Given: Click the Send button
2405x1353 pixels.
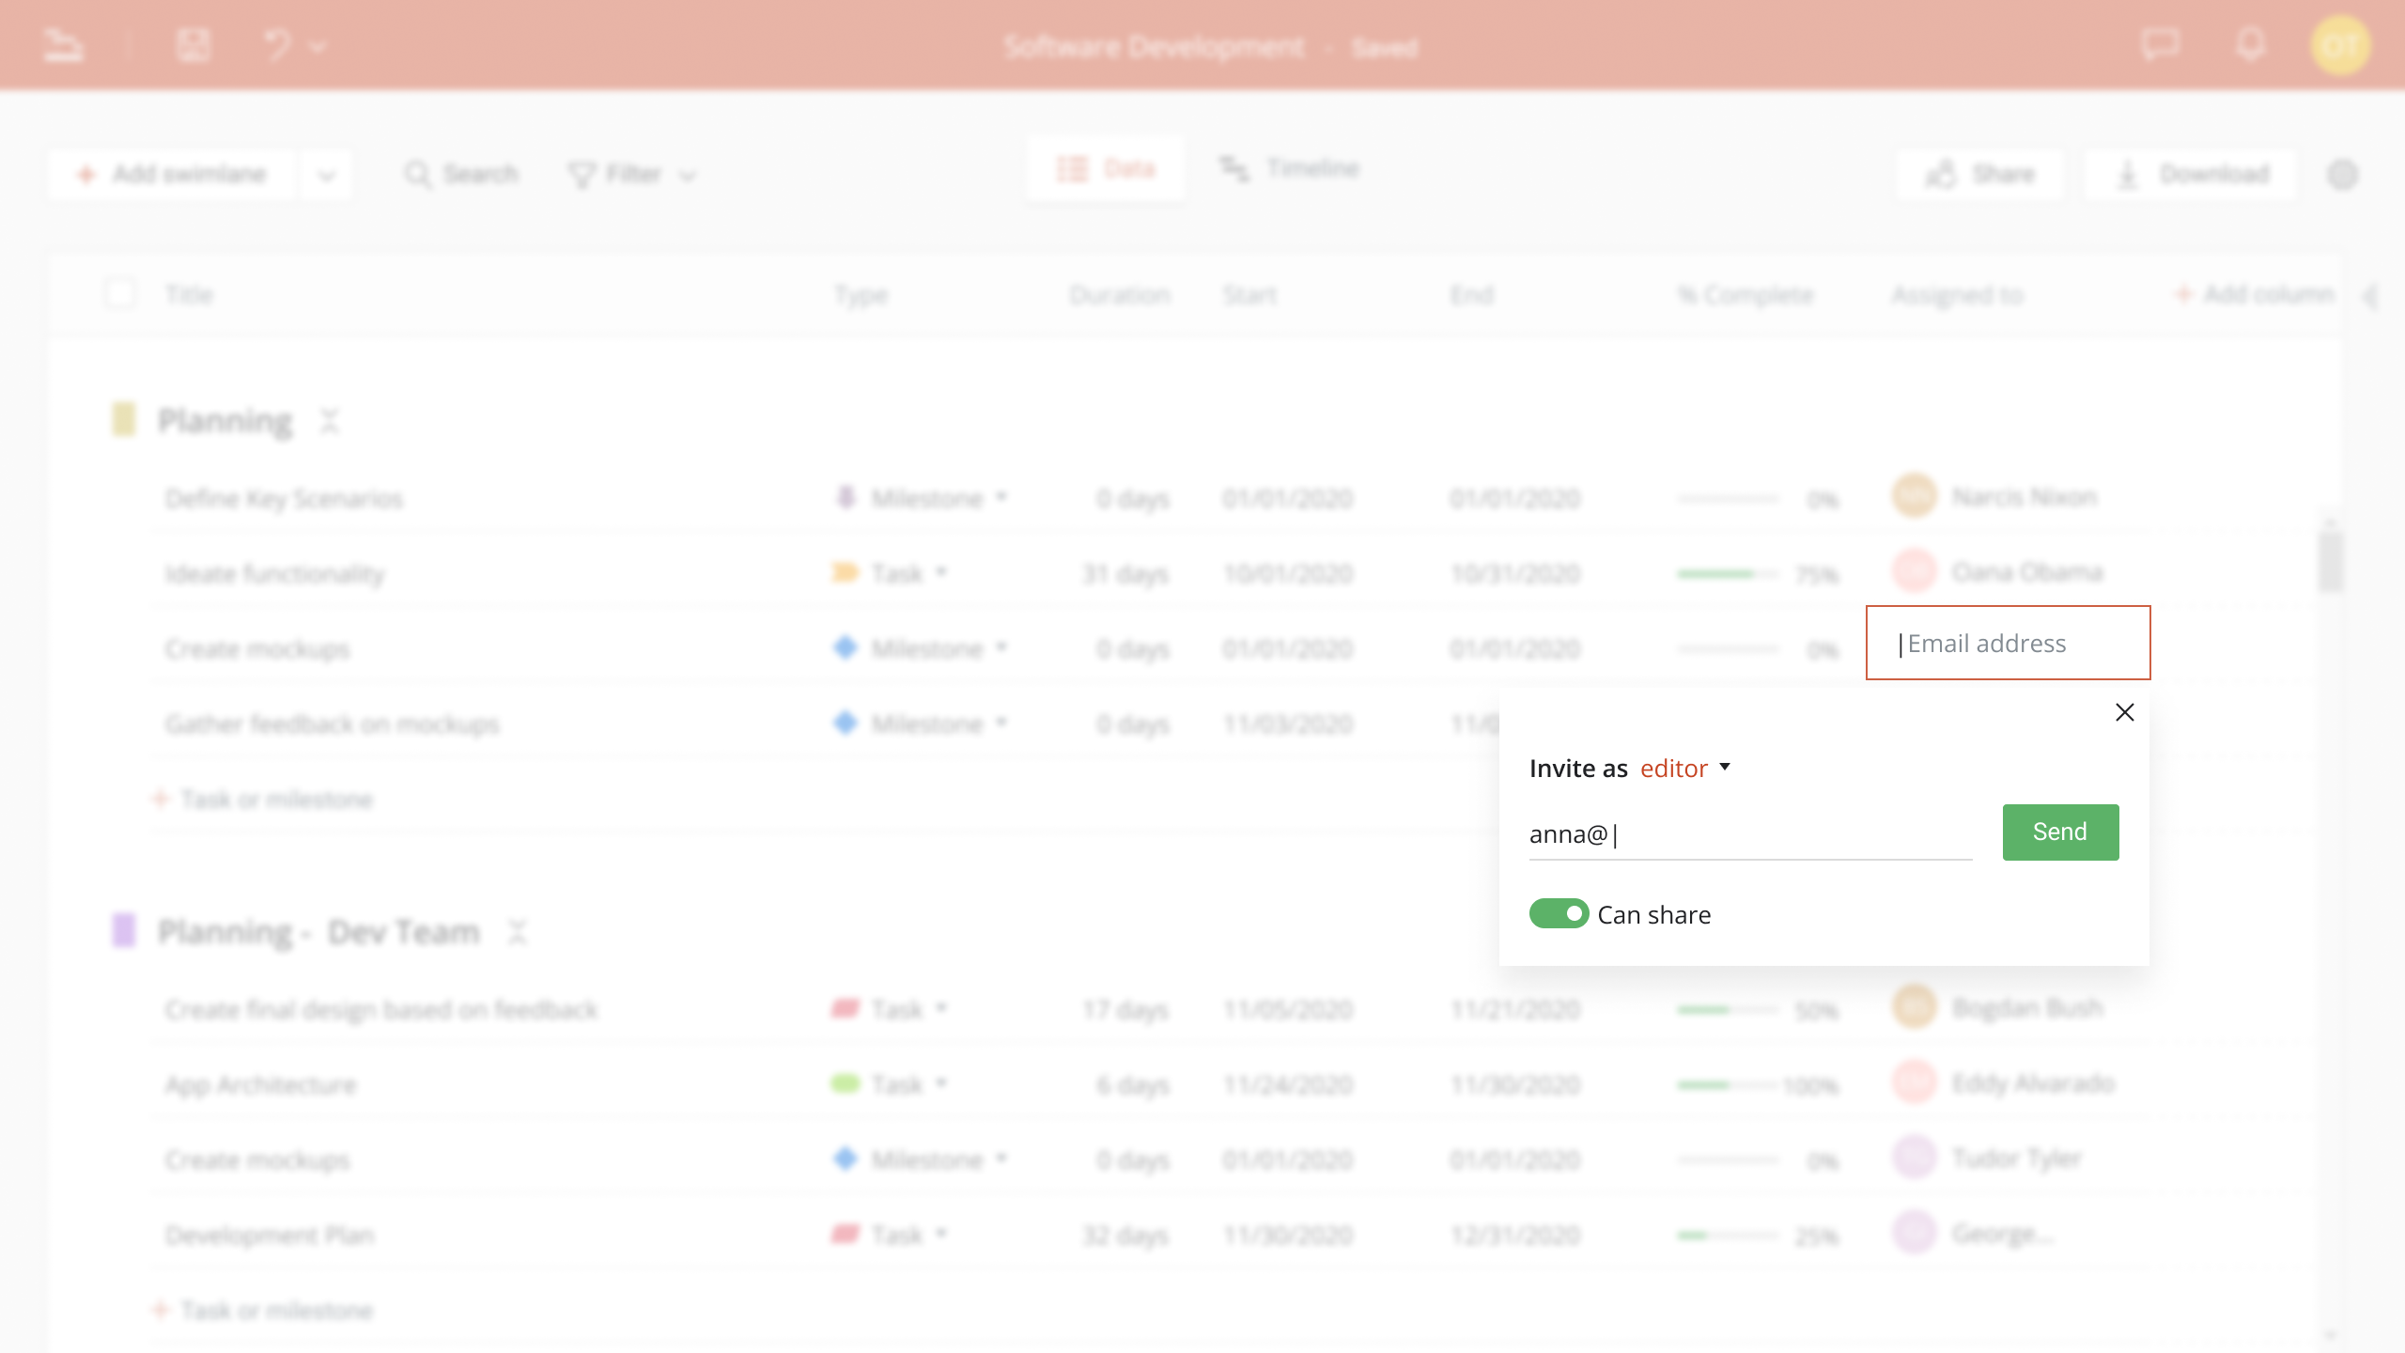Looking at the screenshot, I should [x=2059, y=832].
